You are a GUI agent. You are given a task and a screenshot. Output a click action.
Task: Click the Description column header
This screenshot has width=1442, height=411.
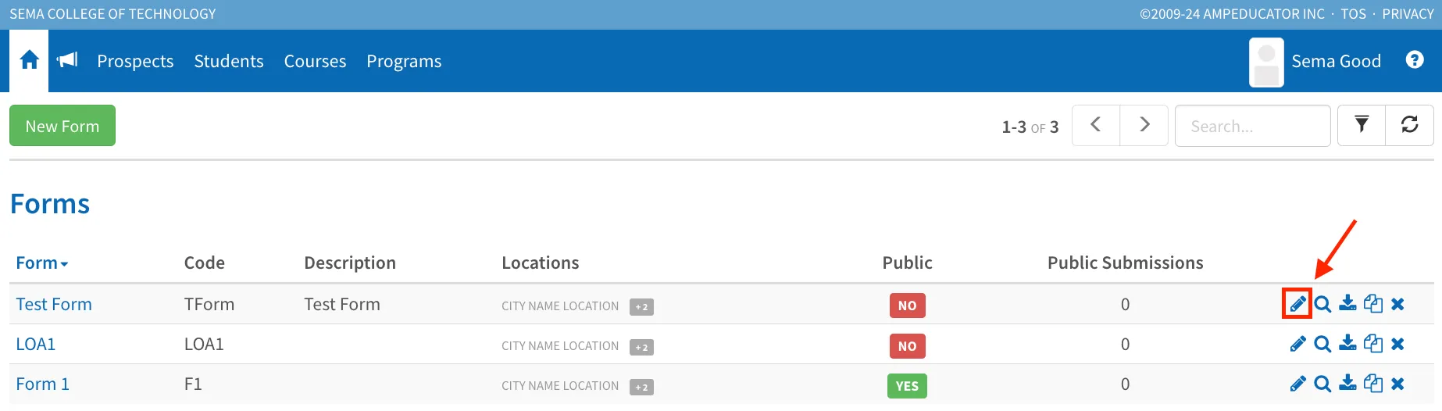350,263
